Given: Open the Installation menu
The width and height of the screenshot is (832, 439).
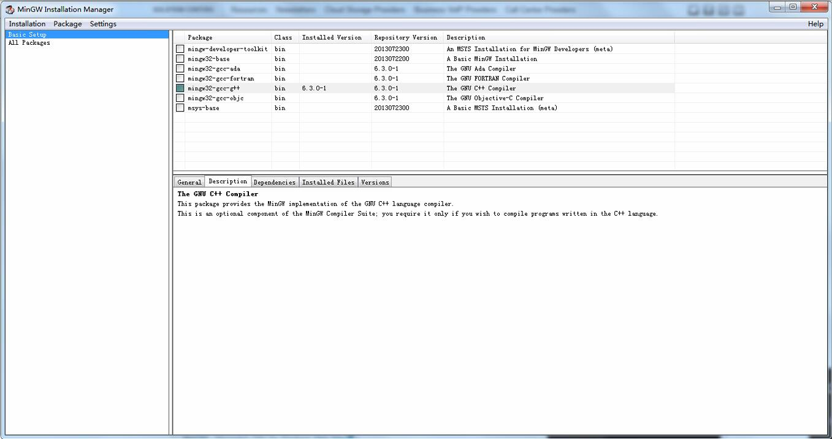Looking at the screenshot, I should point(27,24).
